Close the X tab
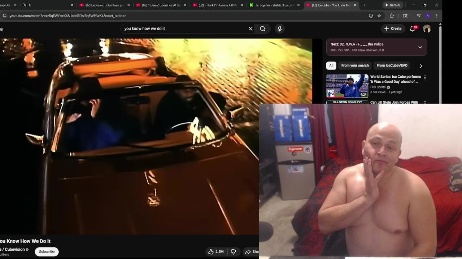The height and width of the screenshot is (259, 462). point(72,5)
